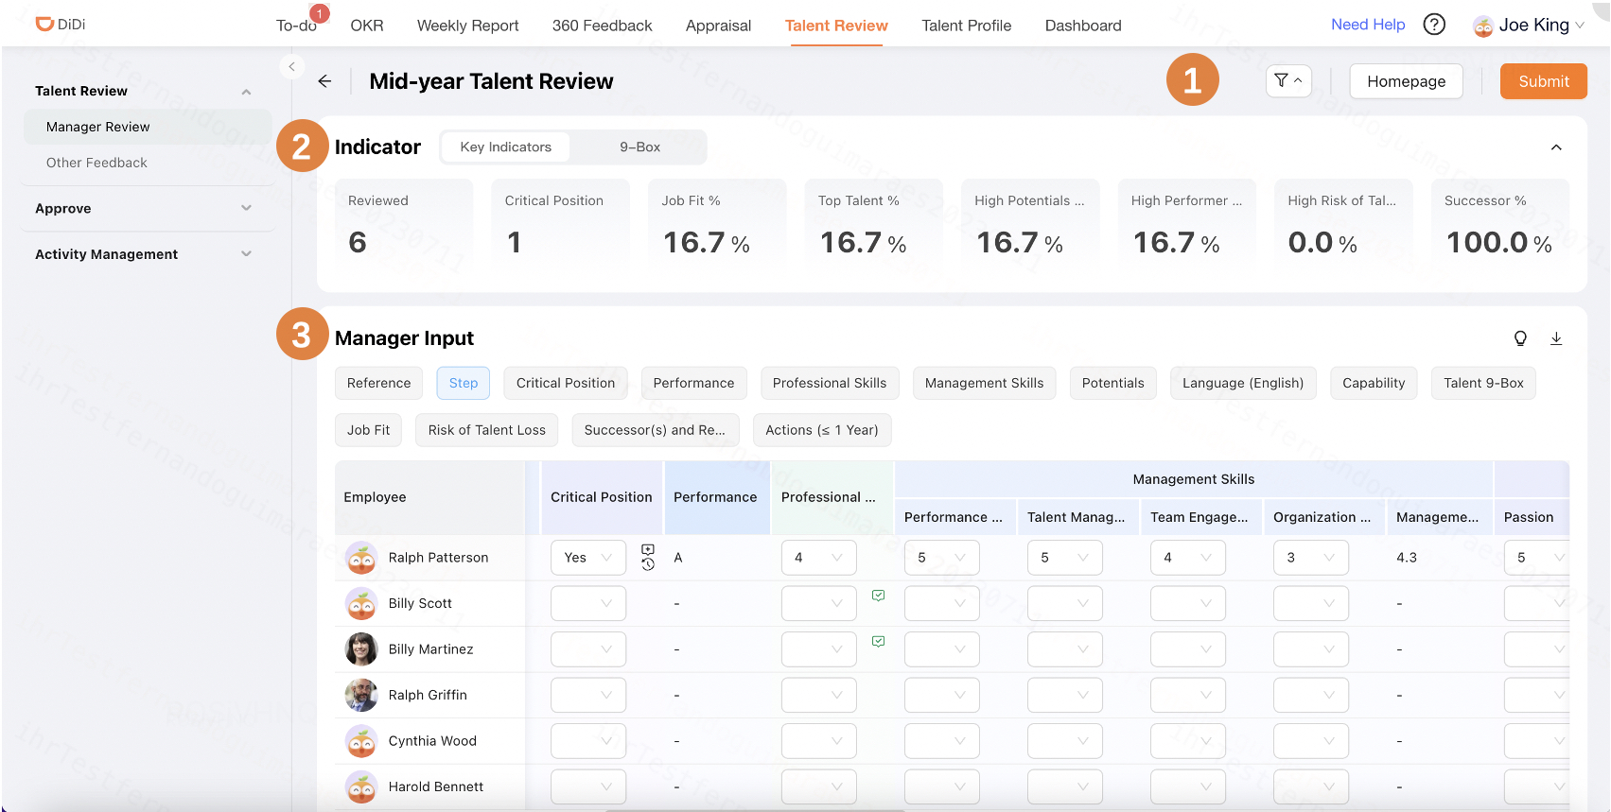Click the back arrow beside Mid-year Talent Review
1611x812 pixels.
pyautogui.click(x=324, y=81)
